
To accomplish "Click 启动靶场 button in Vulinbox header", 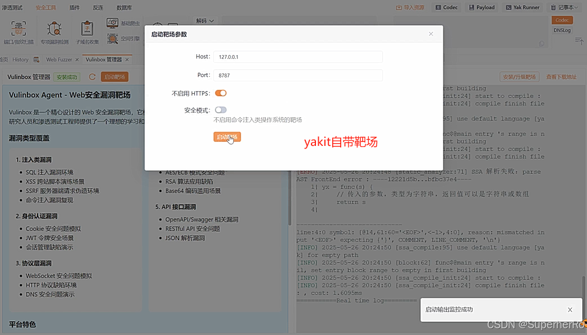I will click(114, 77).
